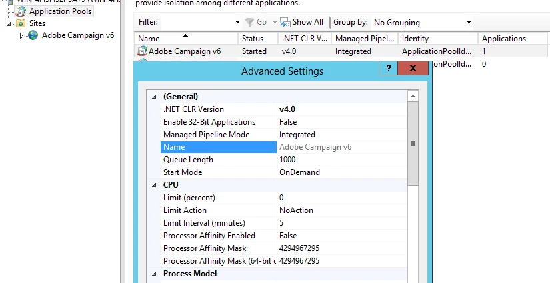The width and height of the screenshot is (550, 283).
Task: Click the Limit Interval value 5
Action: pos(281,223)
